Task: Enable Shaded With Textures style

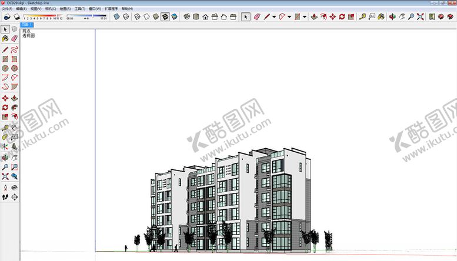Action: [165, 17]
